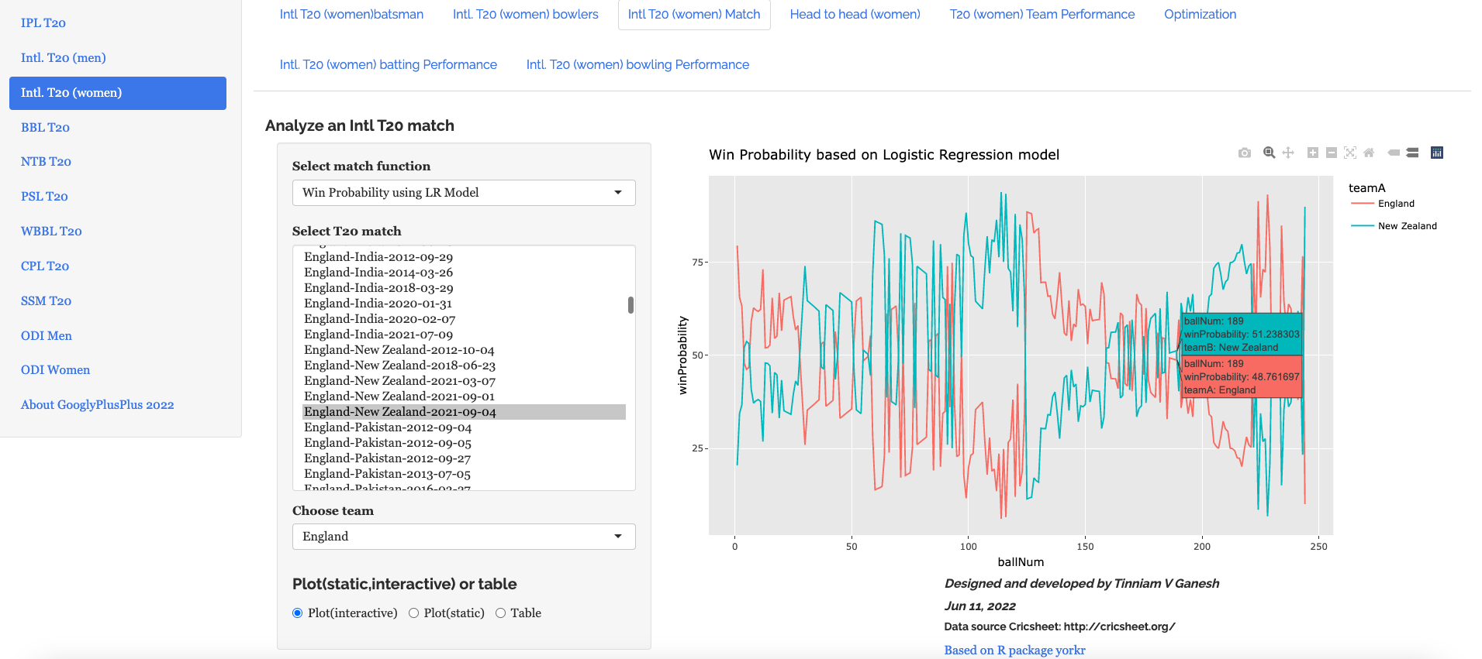Enable compare data on hover icon
Image resolution: width=1482 pixels, height=659 pixels.
point(1412,153)
